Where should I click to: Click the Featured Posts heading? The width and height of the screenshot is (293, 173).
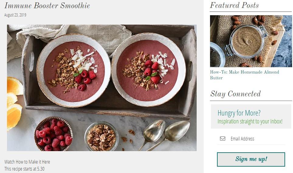pyautogui.click(x=234, y=5)
